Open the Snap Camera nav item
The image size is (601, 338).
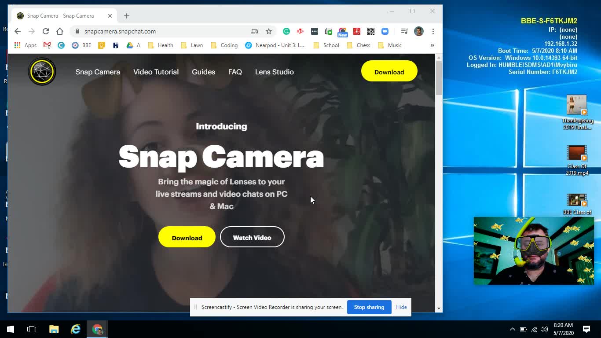tap(98, 72)
